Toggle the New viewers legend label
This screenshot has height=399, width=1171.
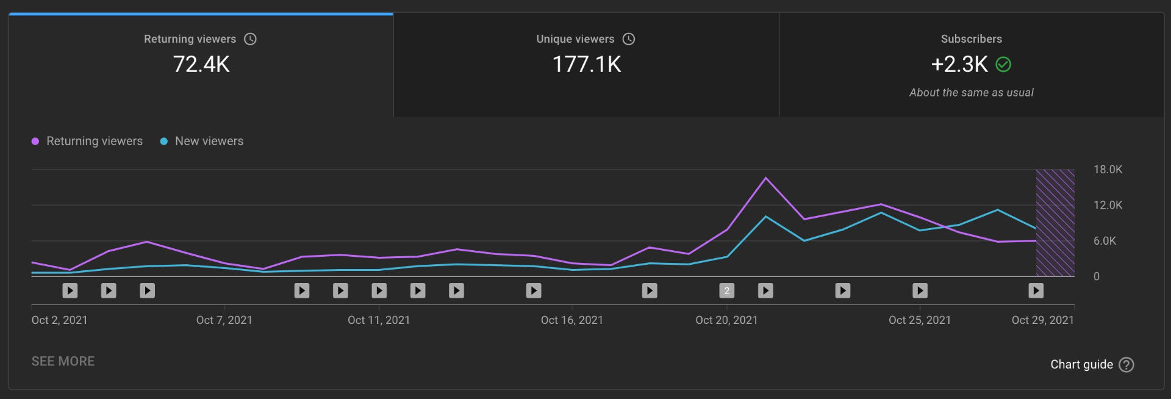pyautogui.click(x=209, y=142)
